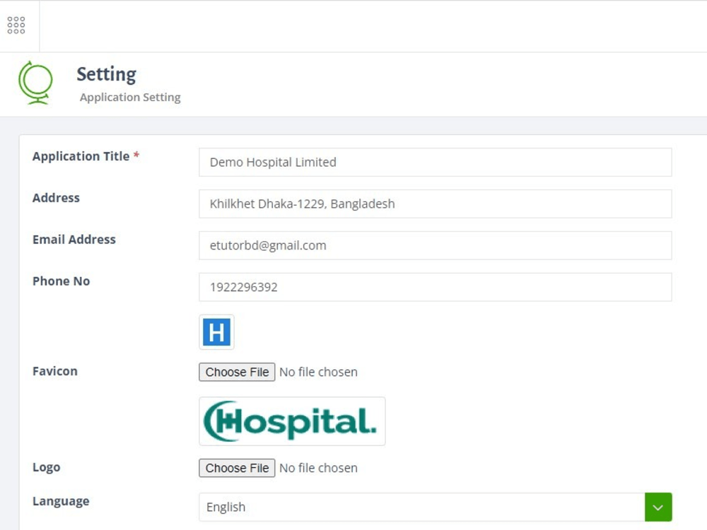This screenshot has height=530, width=707.
Task: Open the grid apps menu icon
Action: pyautogui.click(x=16, y=25)
